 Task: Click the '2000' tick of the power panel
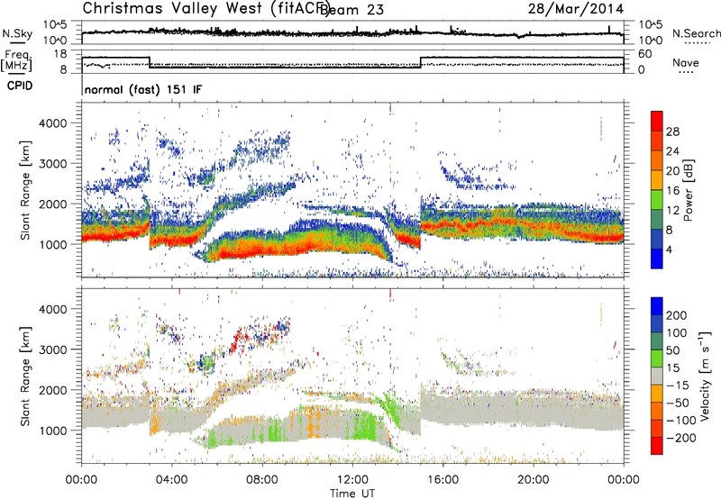(x=52, y=204)
